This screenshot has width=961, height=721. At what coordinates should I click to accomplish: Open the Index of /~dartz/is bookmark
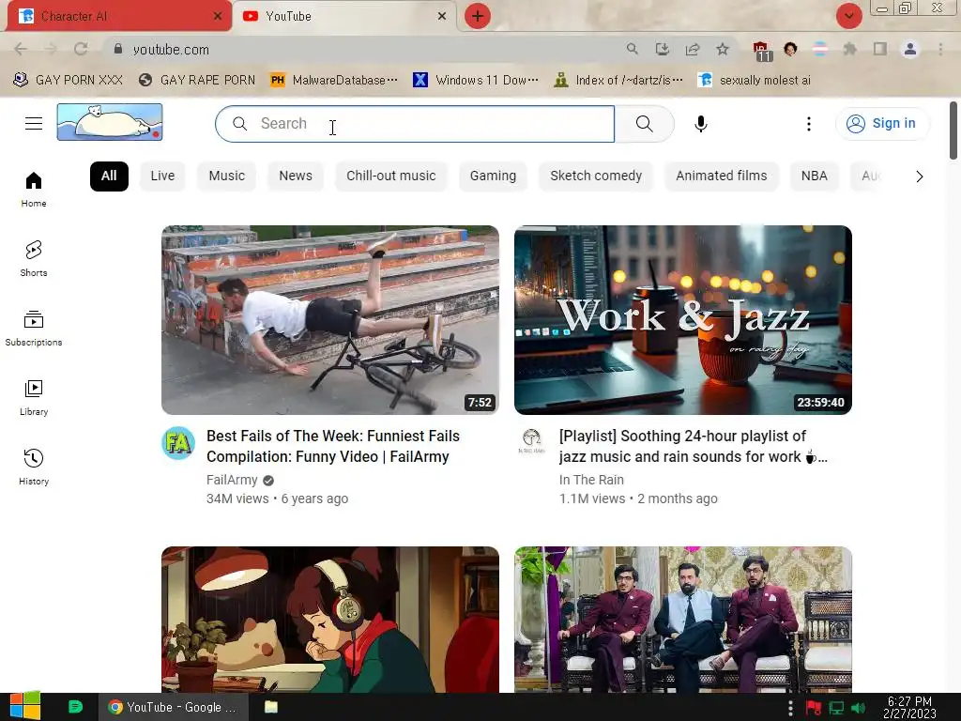(618, 80)
